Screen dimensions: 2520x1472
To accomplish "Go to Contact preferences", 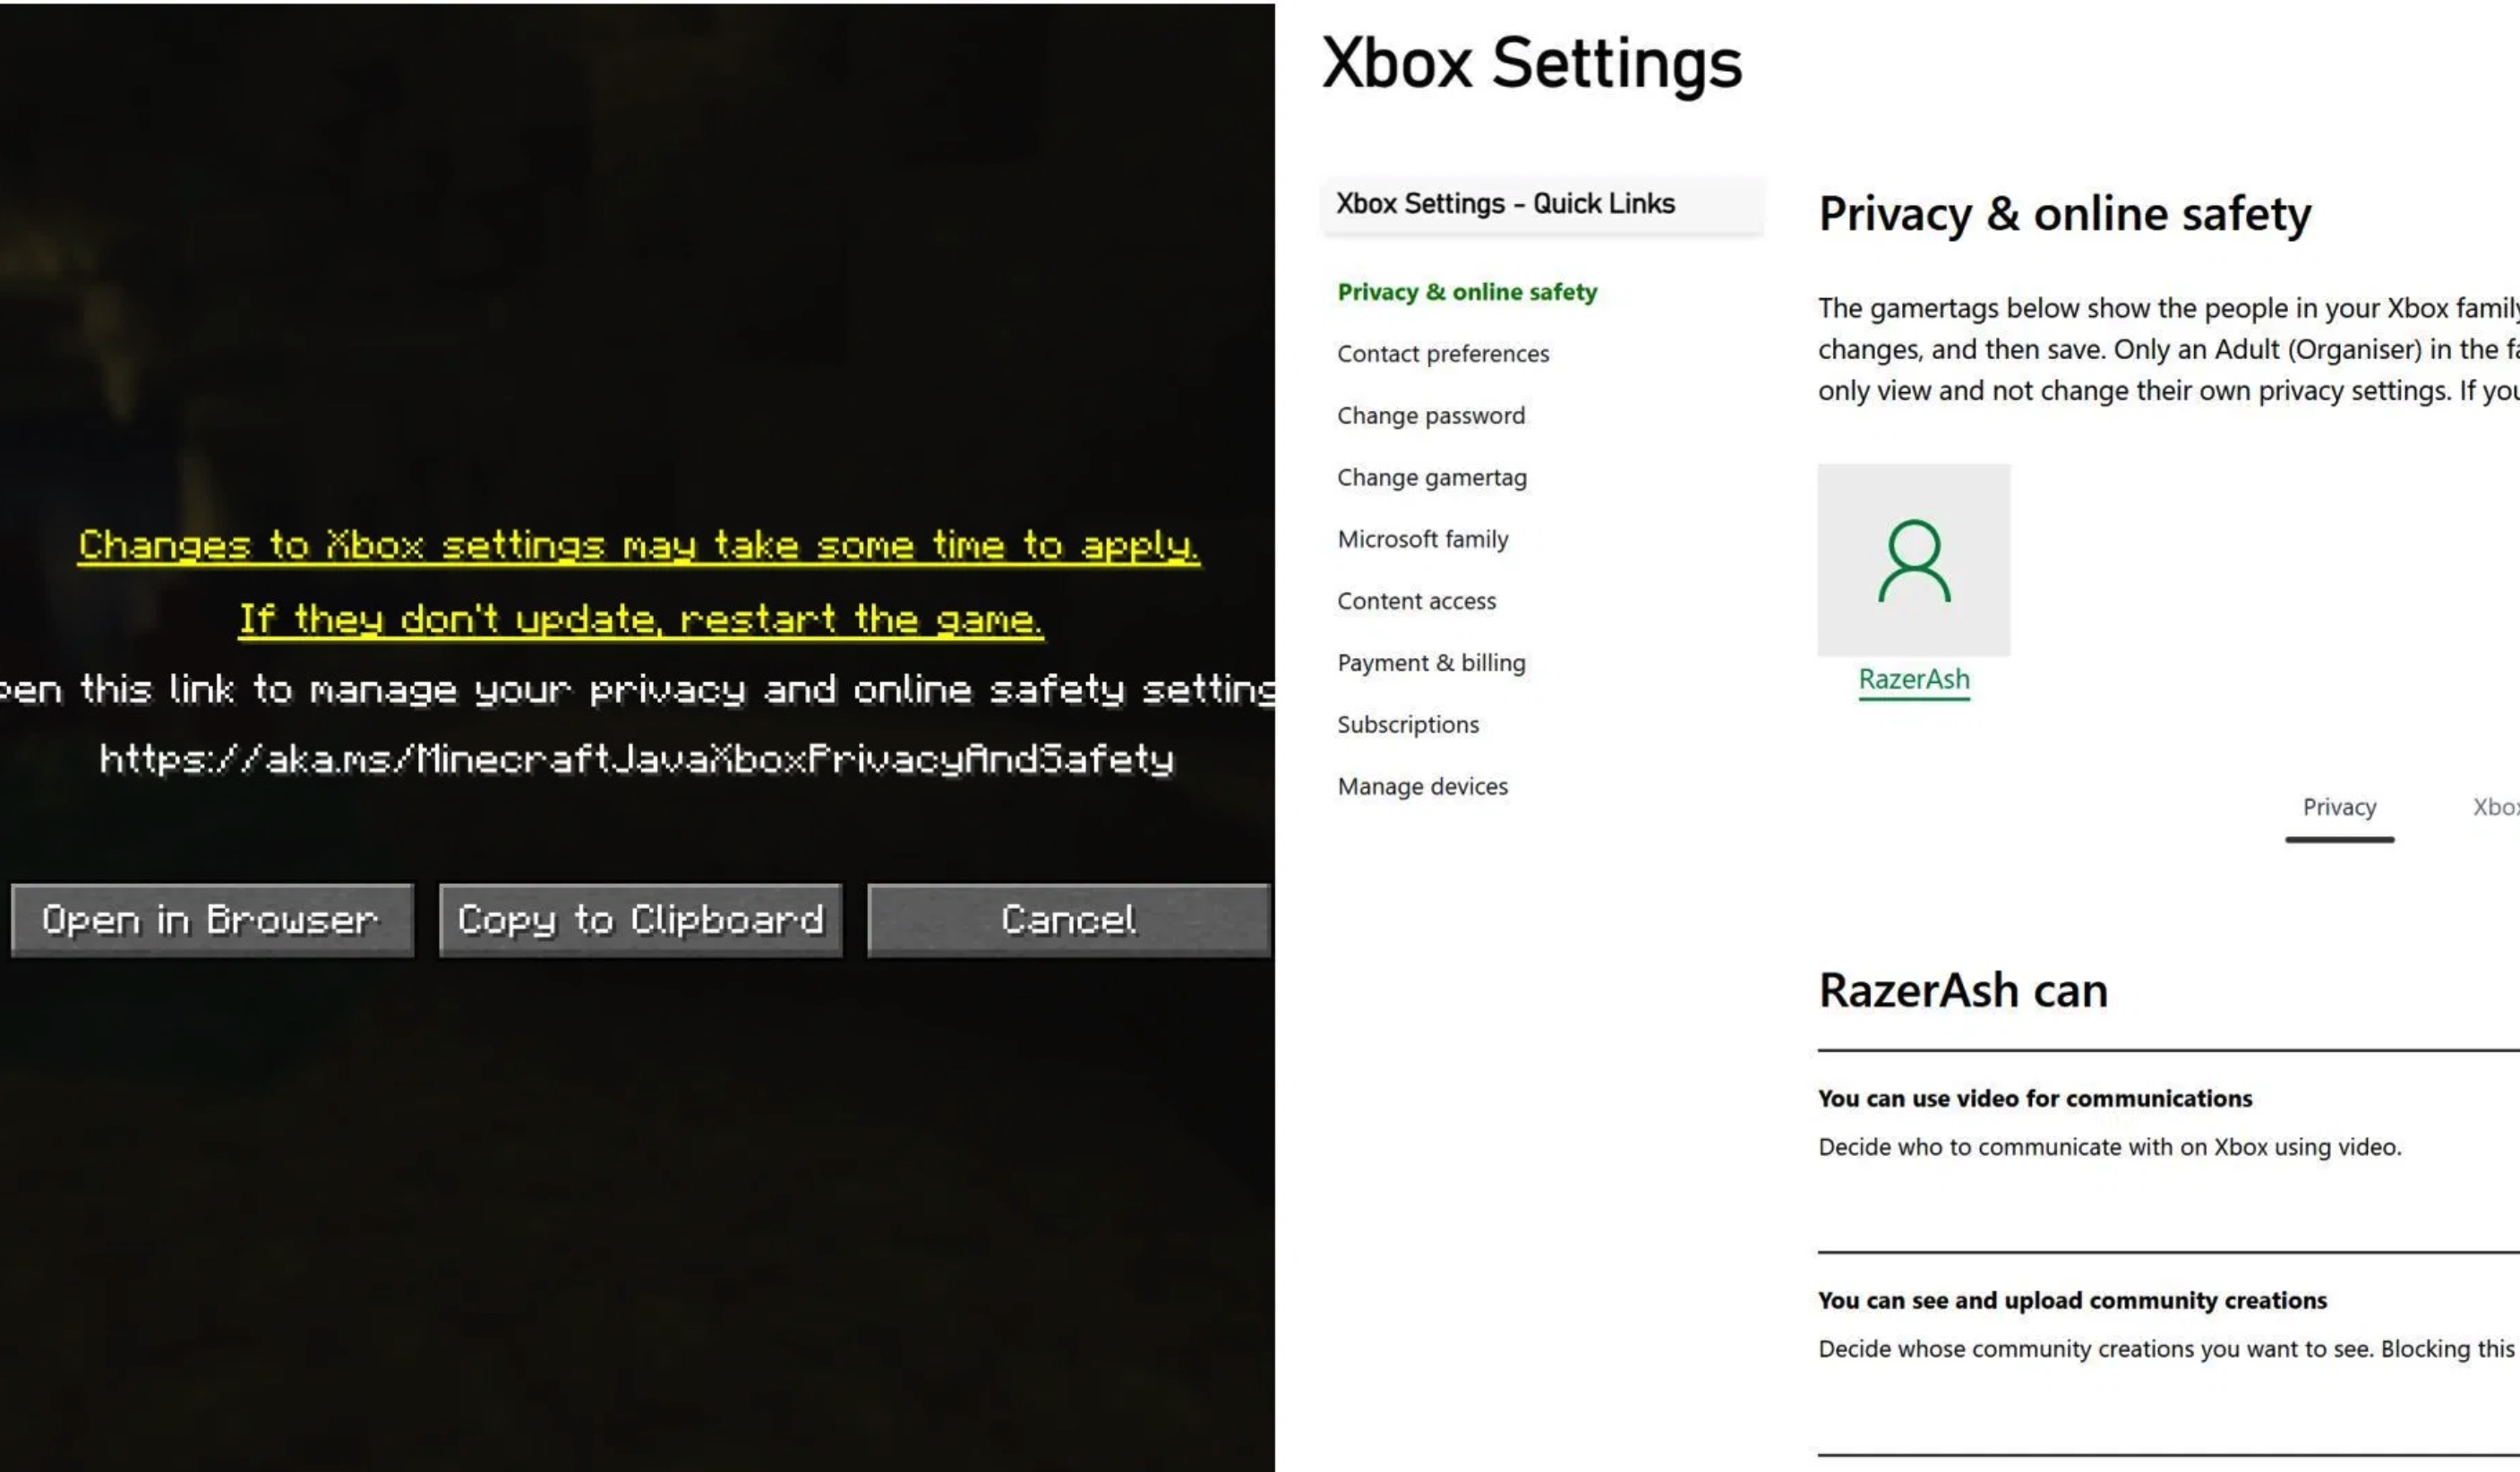I will tap(1443, 354).
